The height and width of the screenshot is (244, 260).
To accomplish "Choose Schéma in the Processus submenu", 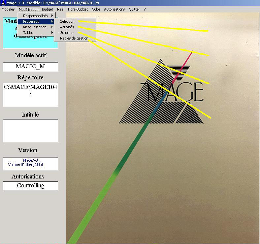I will pos(75,33).
